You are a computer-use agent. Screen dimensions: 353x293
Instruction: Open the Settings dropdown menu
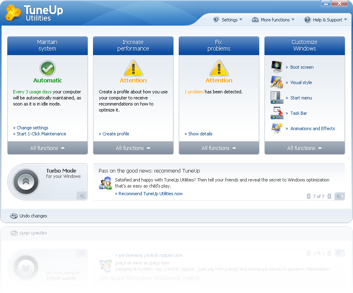coord(228,19)
